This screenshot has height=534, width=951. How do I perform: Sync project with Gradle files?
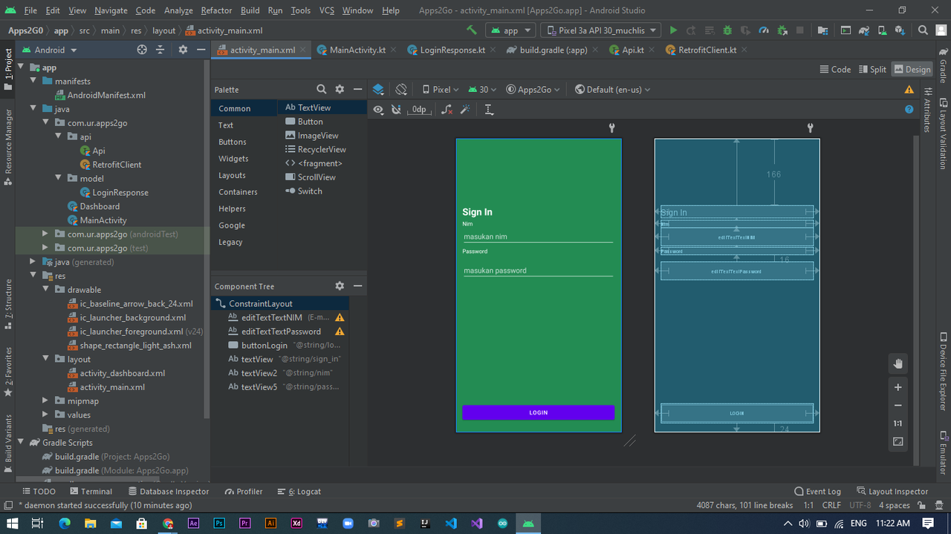pyautogui.click(x=864, y=30)
